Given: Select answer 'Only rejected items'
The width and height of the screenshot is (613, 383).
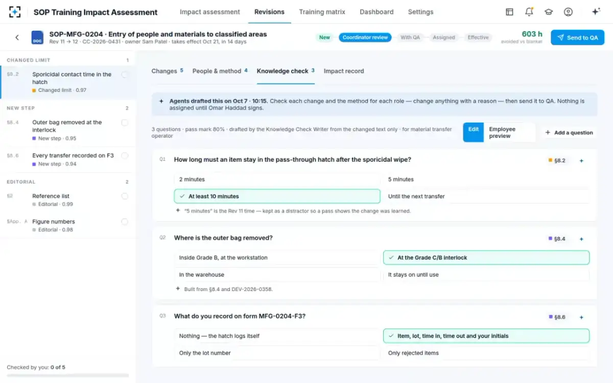Looking at the screenshot, I should click(486, 352).
